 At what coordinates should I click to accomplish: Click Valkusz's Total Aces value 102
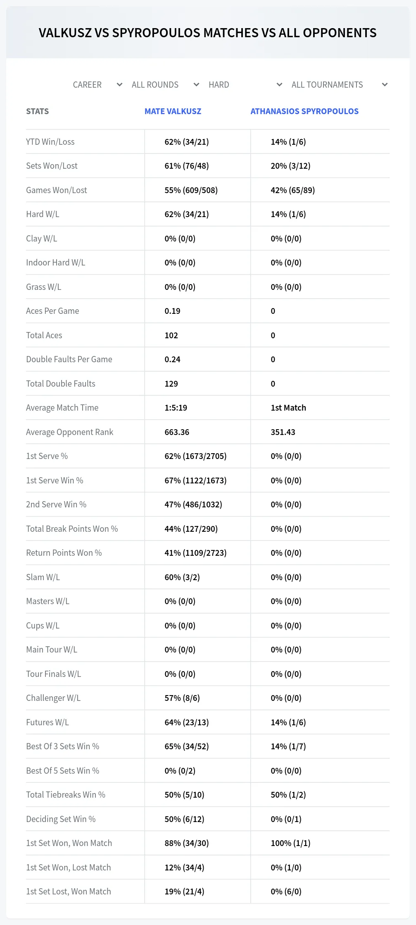coord(171,335)
